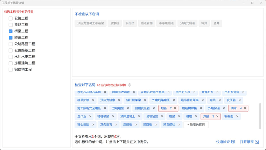266x150 pixels.
Task: Delete the 最小垂直距离 tag via its ×
Action: click(x=203, y=100)
